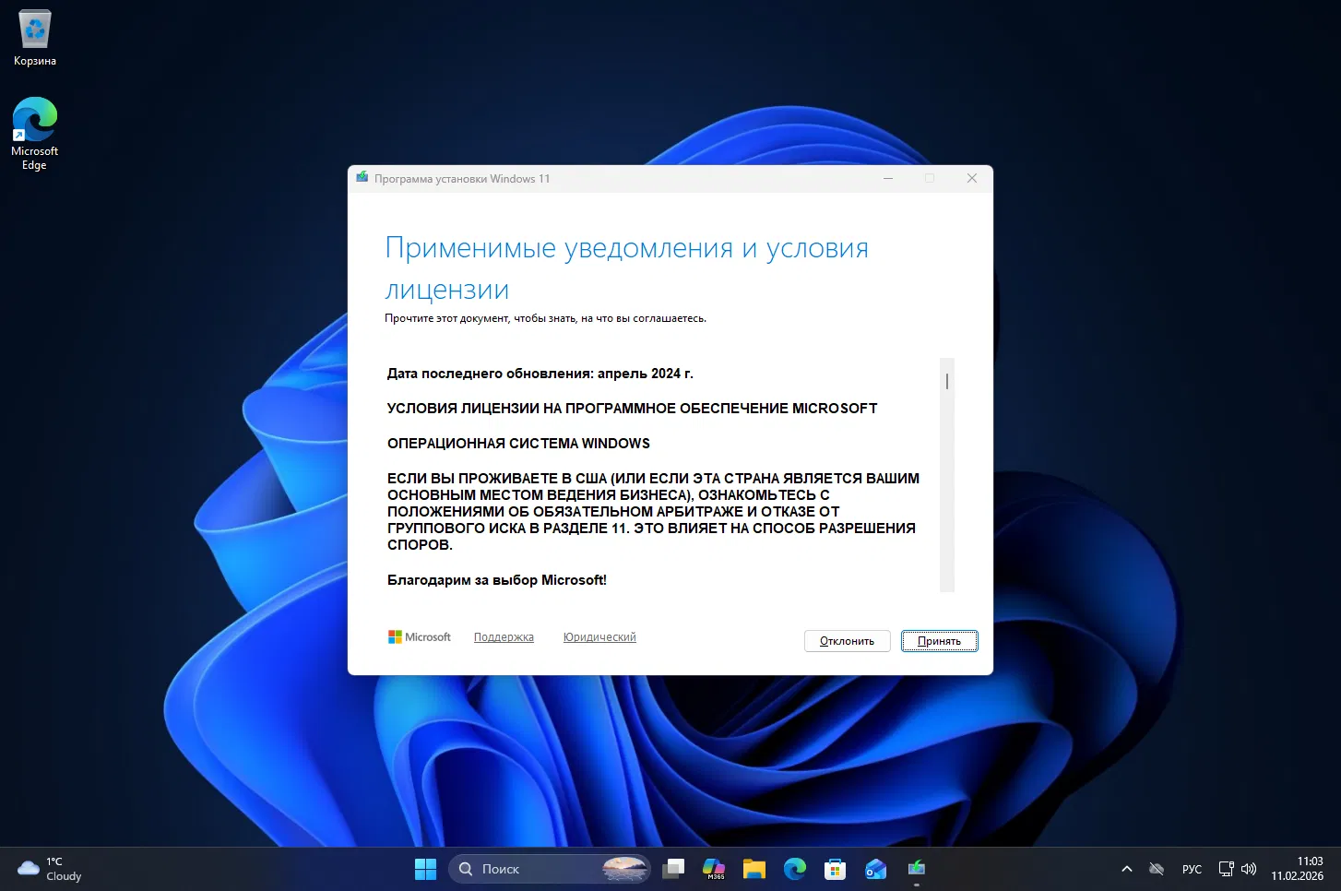Open Outlook from the taskbar
Viewport: 1341px width, 891px height.
click(875, 869)
